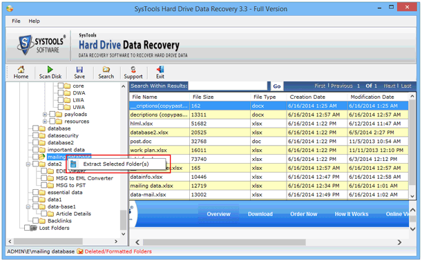Click folder tree scroll up arrow
This screenshot has height=261, width=422.
(x=123, y=86)
